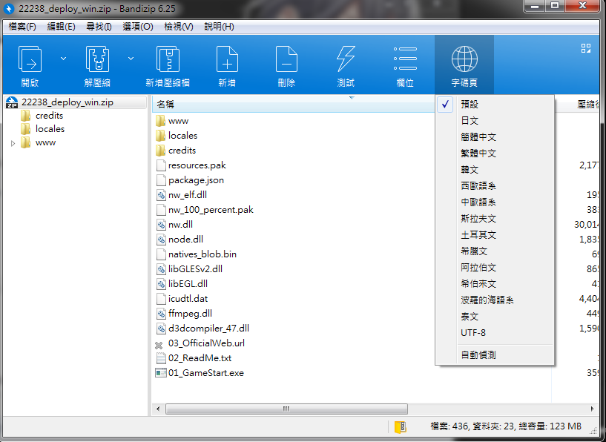606x442 pixels.
Task: Select the locales folder icon in file list
Action: tap(161, 136)
